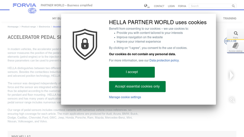The width and height of the screenshot is (244, 137).
Task: Accept essential cookies only
Action: (137, 86)
